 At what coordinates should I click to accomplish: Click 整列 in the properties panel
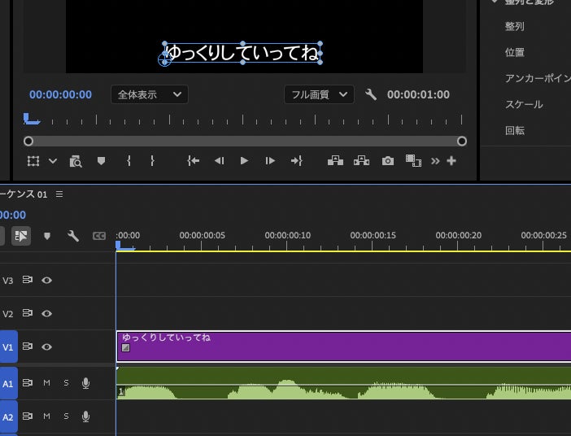(x=515, y=26)
